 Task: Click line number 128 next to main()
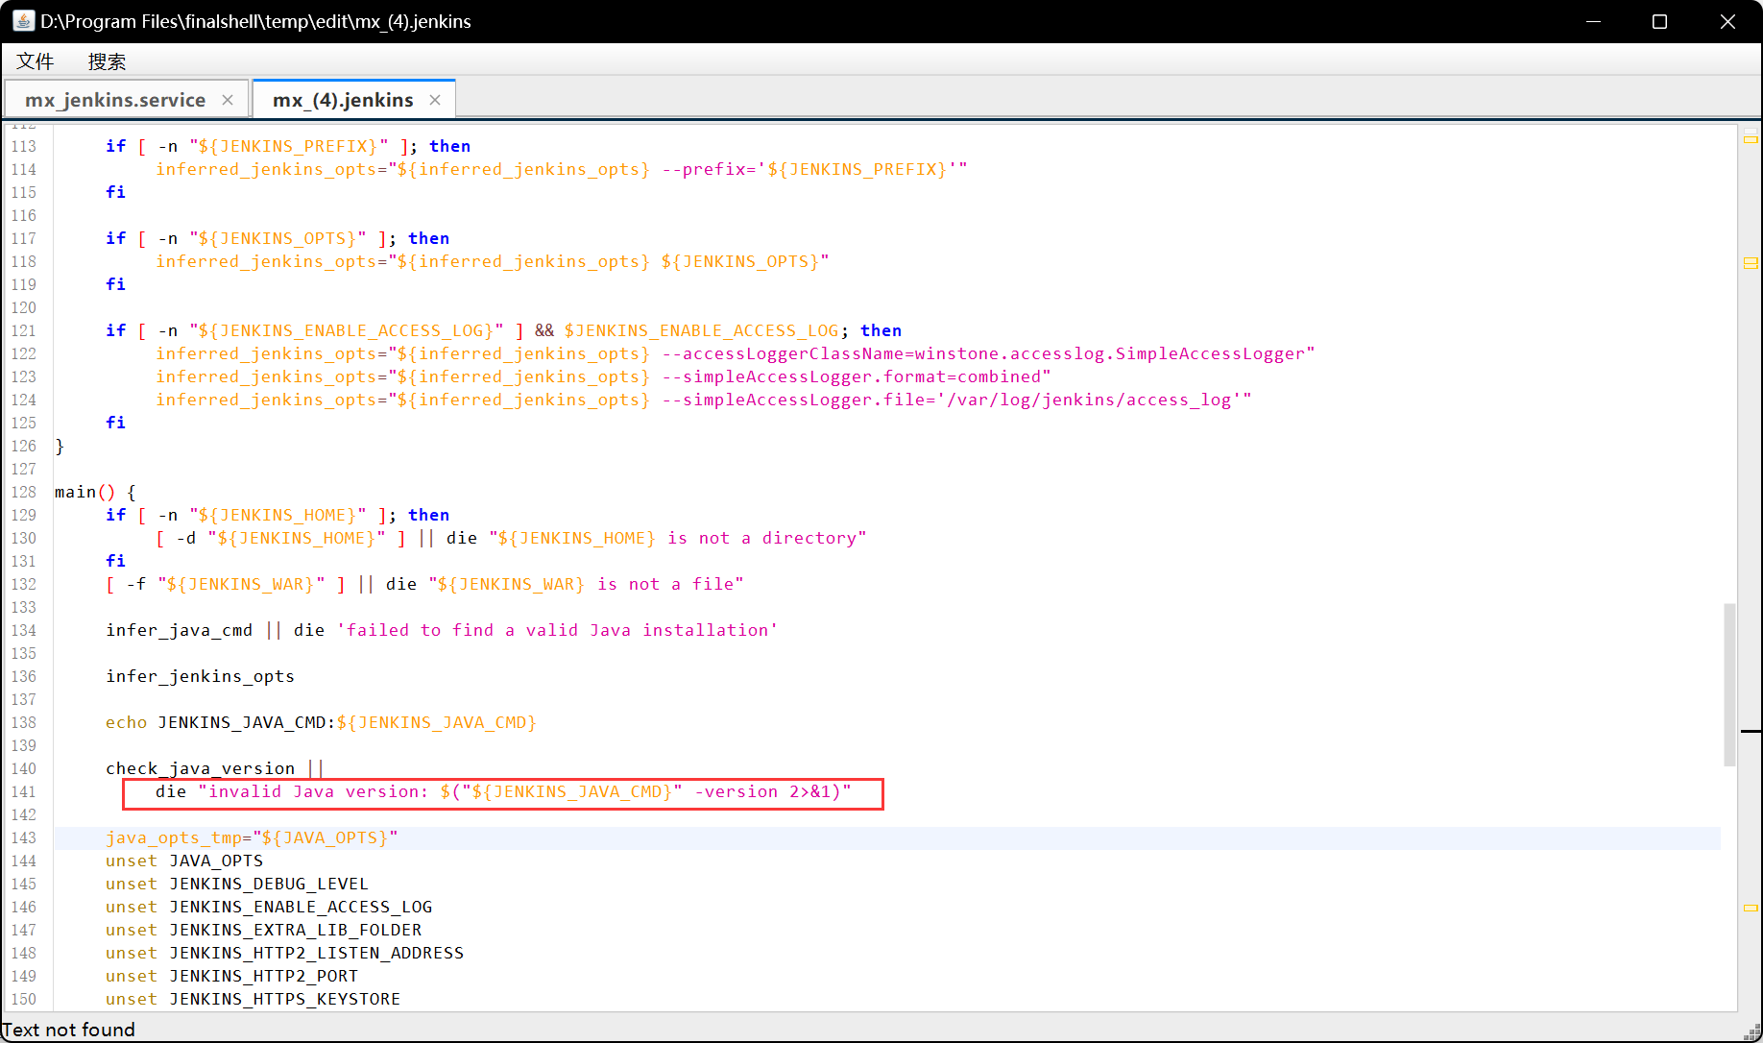pos(24,492)
